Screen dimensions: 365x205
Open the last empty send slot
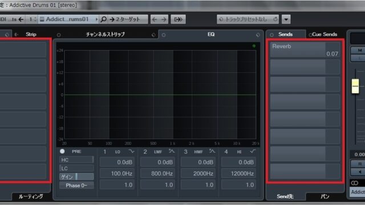pyautogui.click(x=305, y=171)
